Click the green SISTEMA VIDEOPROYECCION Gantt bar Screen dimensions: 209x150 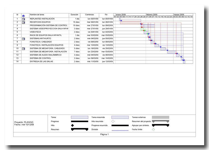[142, 29]
